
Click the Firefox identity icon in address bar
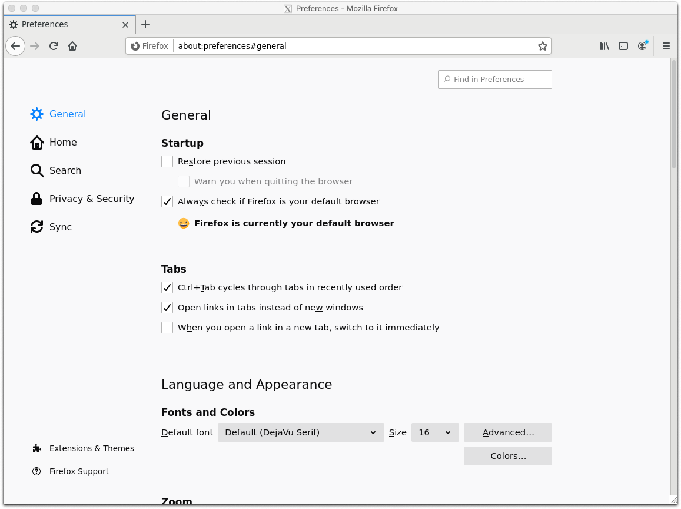pyautogui.click(x=135, y=46)
